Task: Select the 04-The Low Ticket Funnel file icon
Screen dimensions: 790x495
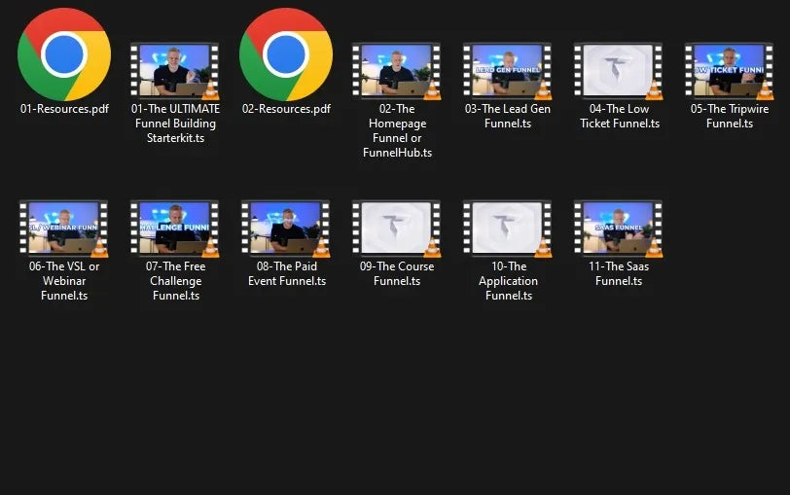Action: tap(619, 70)
